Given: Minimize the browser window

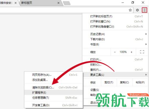Looking at the screenshot, I should (123, 3).
